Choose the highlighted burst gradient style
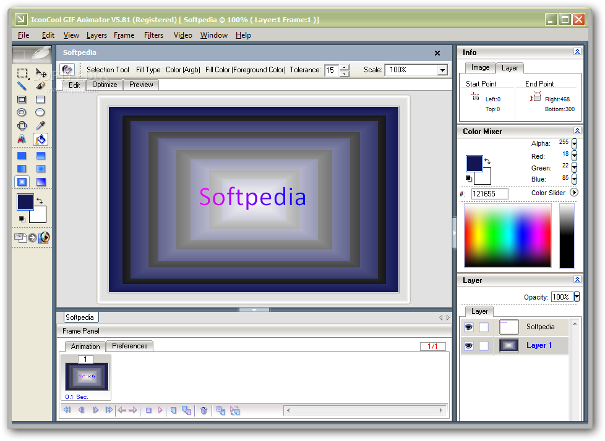This screenshot has height=441, width=605. point(22,182)
